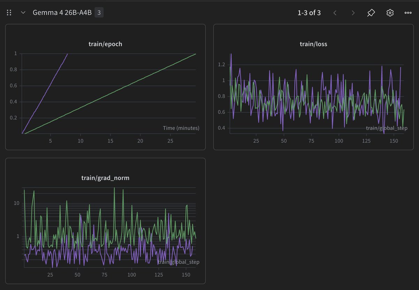Image resolution: width=419 pixels, height=290 pixels.
Task: Pin the section using the pin icon
Action: [371, 13]
